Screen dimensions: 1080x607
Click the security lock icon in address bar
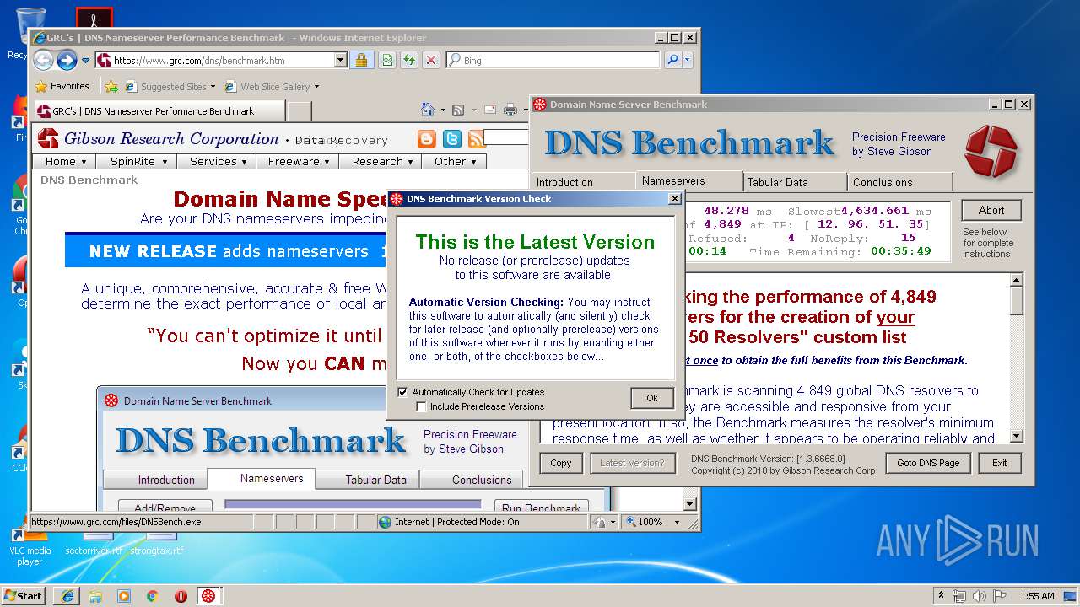(x=361, y=60)
